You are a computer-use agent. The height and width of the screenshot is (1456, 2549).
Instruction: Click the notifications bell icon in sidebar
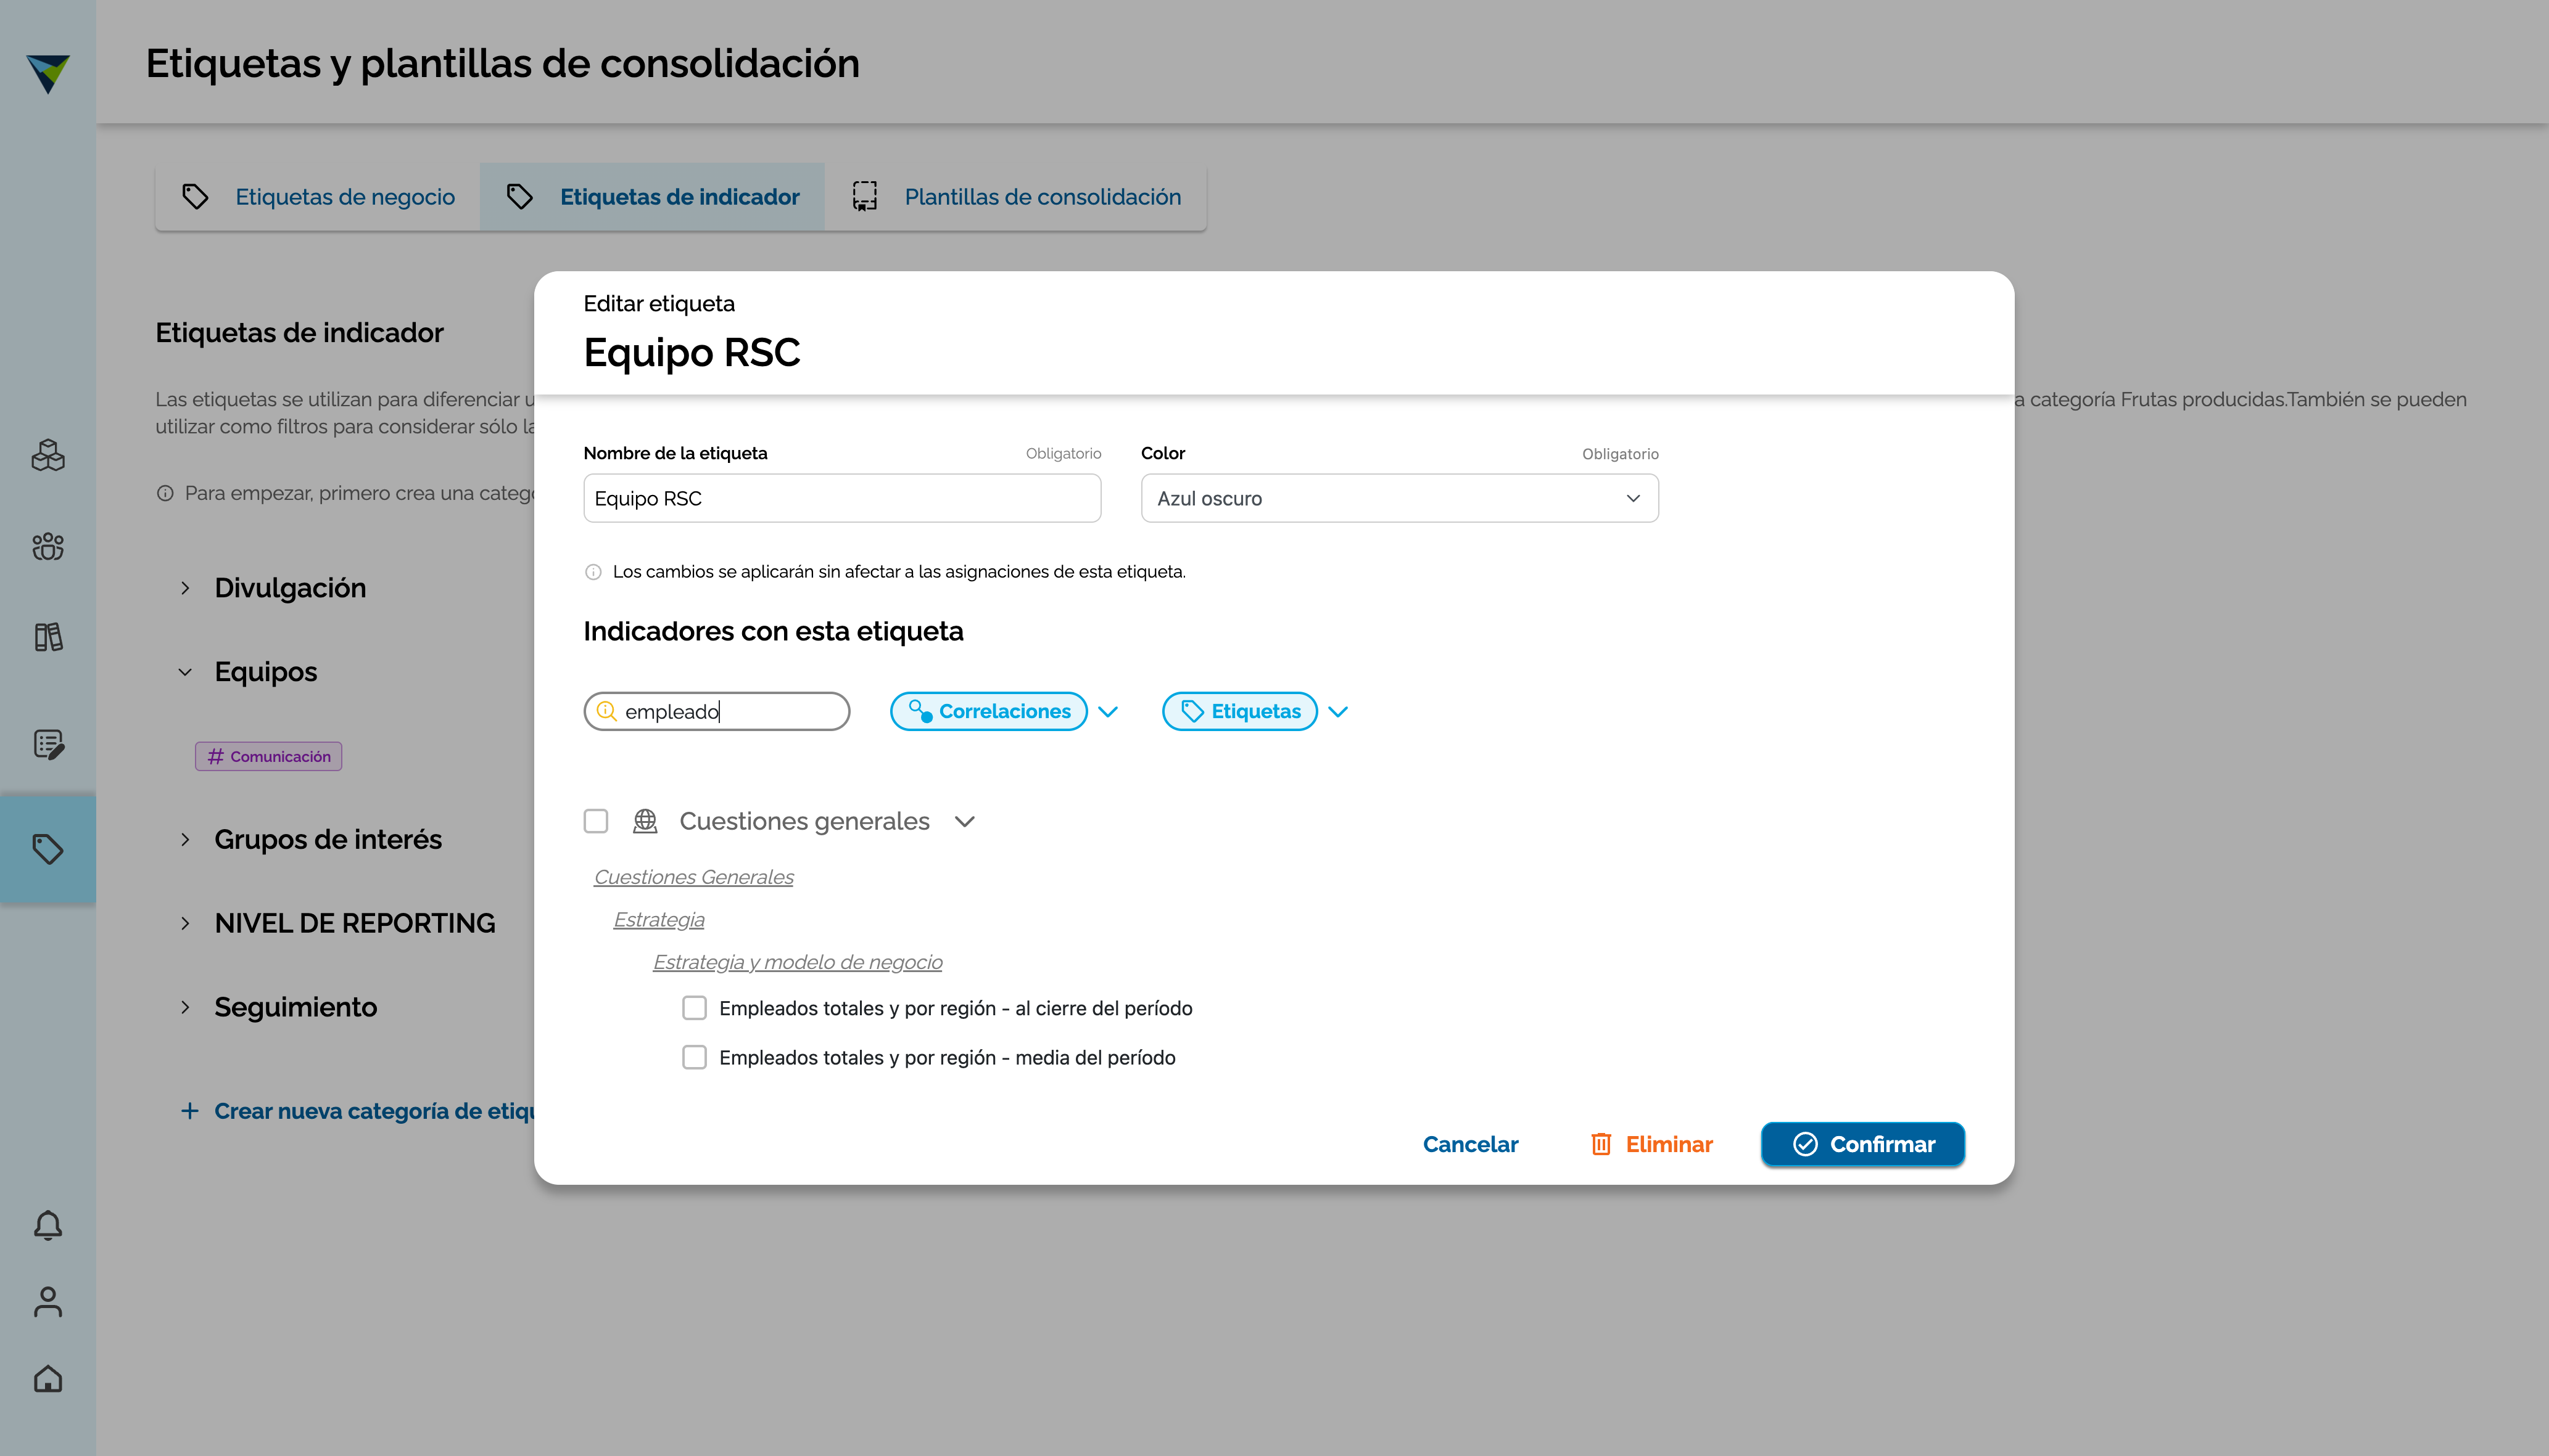[48, 1225]
